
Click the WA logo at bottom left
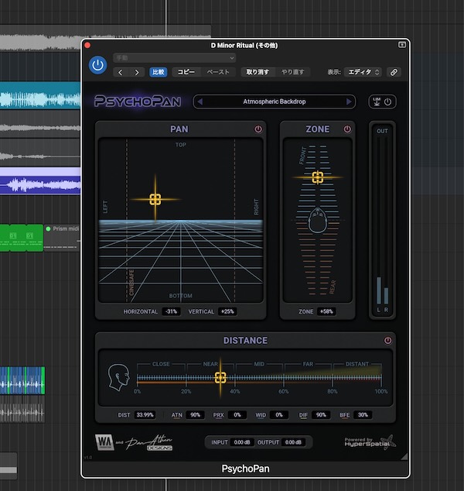[x=104, y=442]
